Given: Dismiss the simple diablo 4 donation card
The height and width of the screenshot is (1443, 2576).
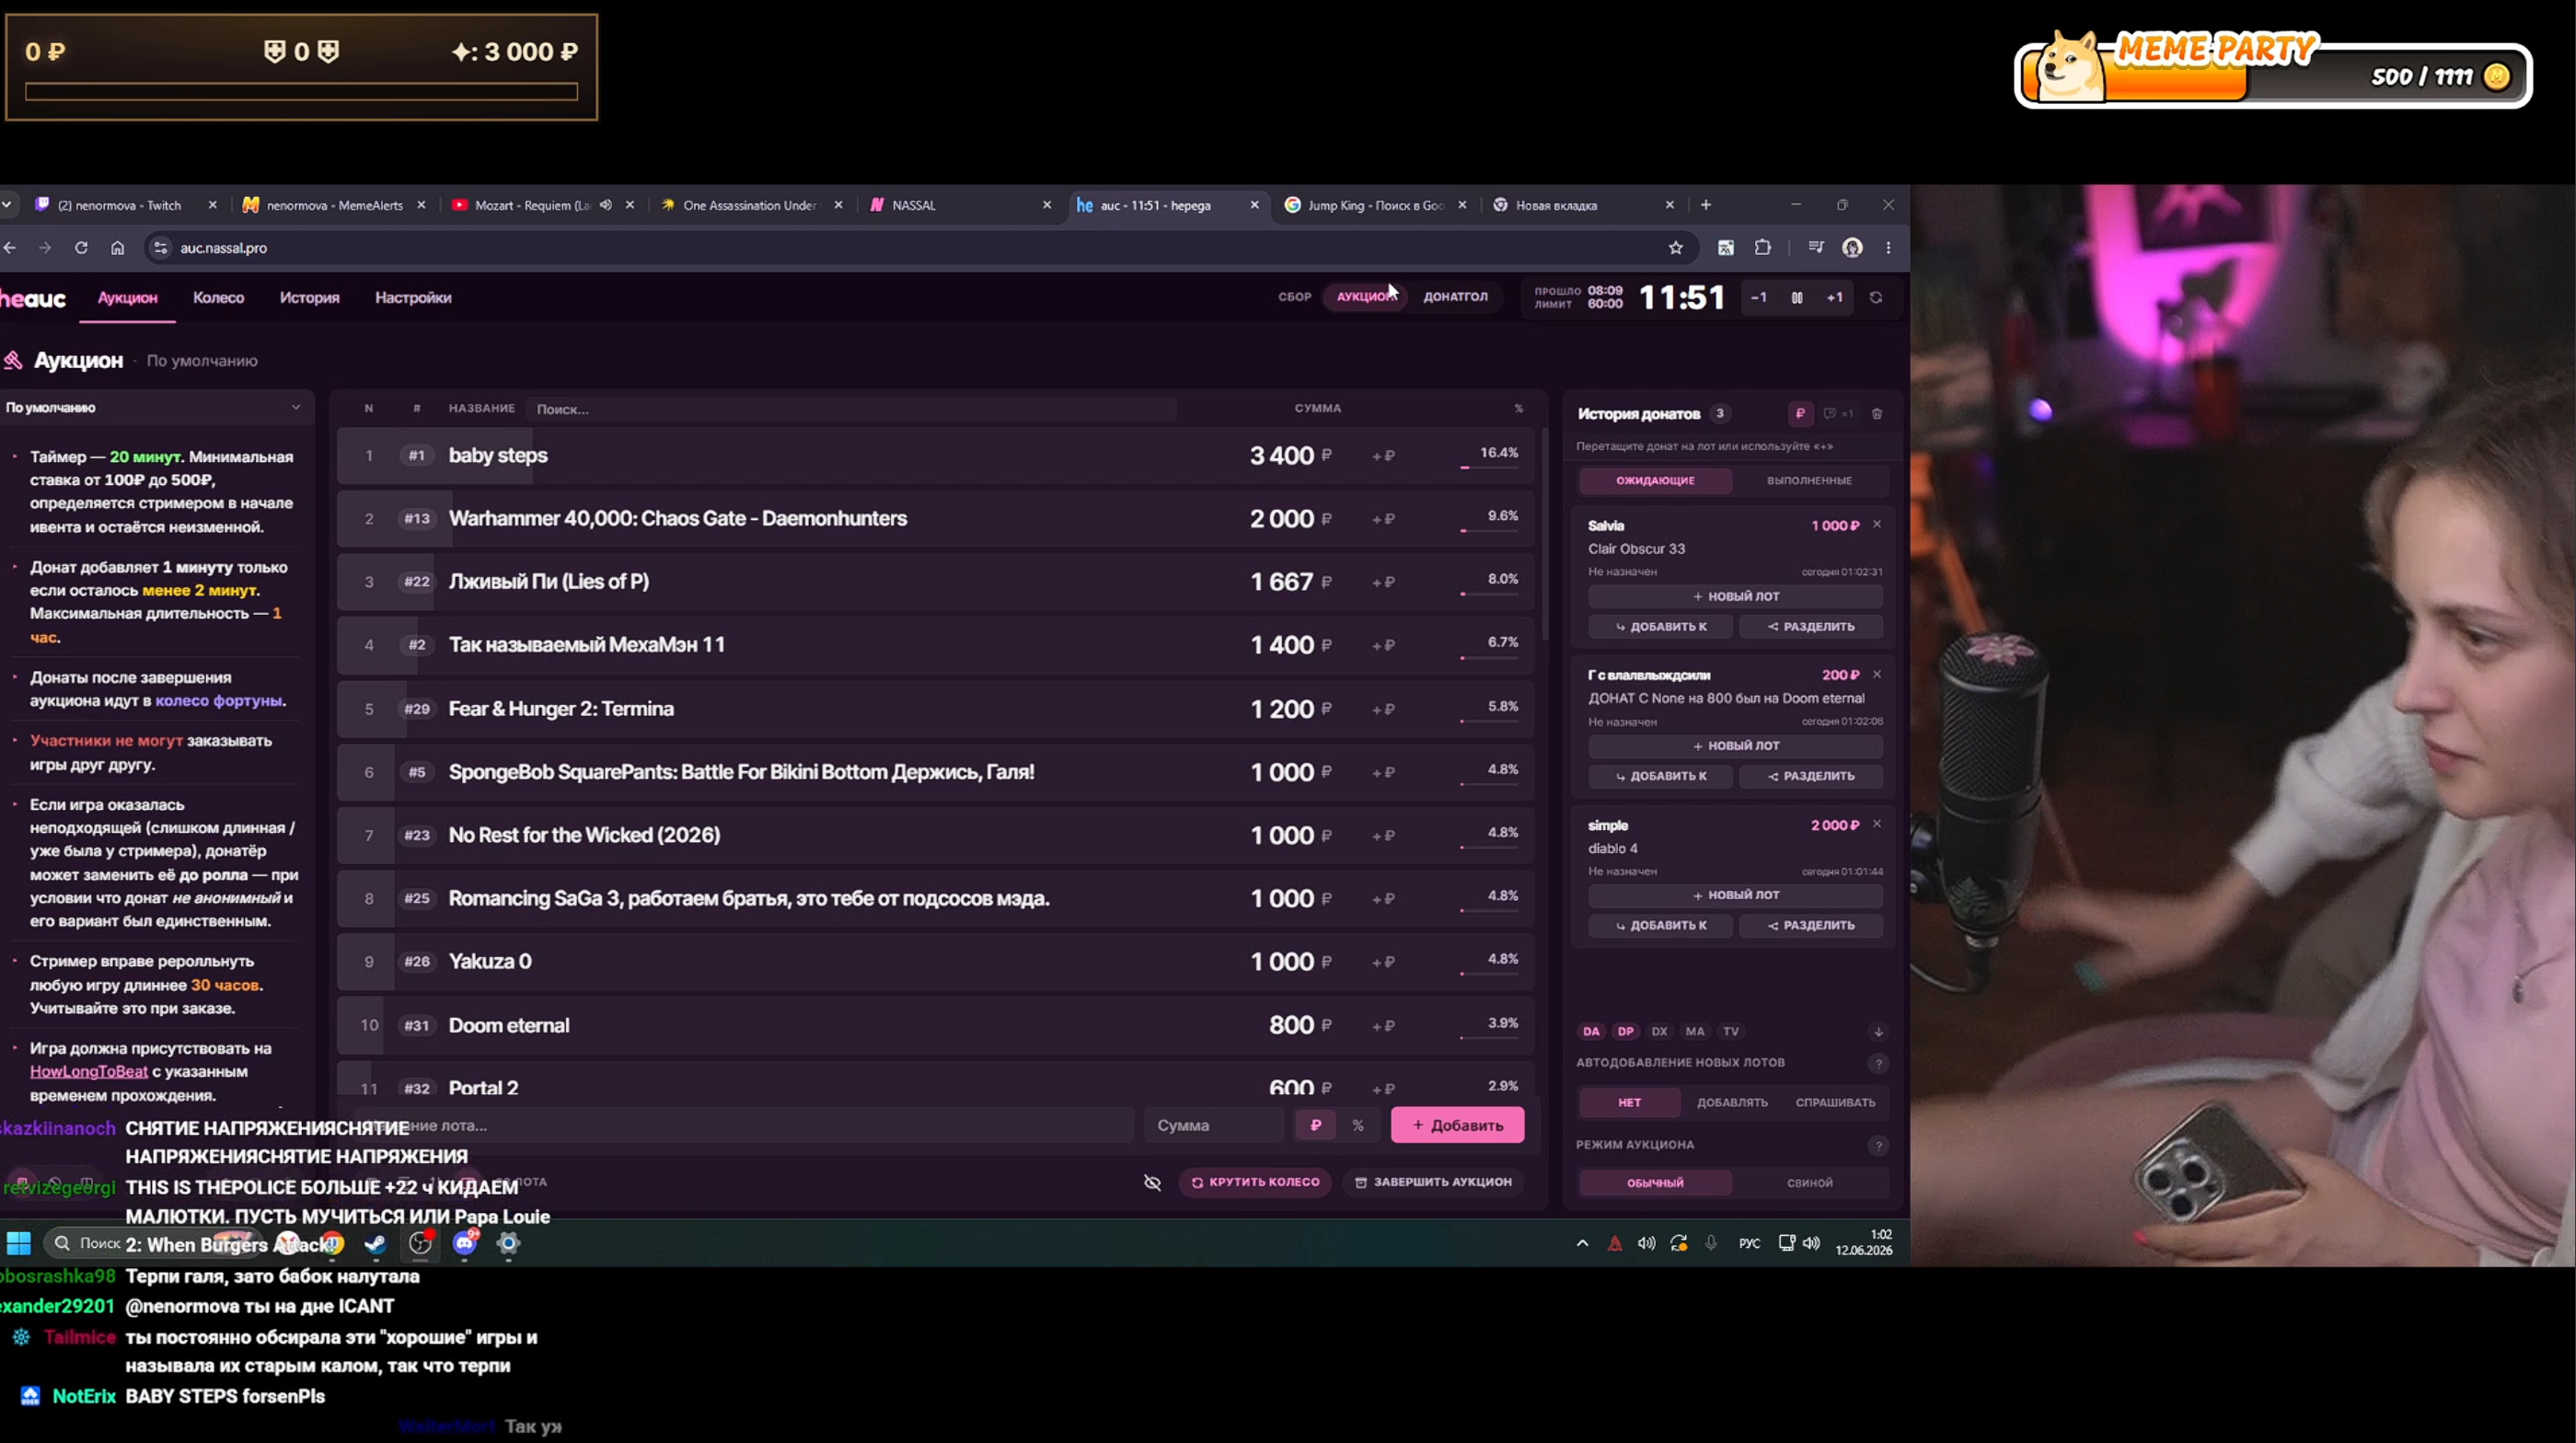Looking at the screenshot, I should (1877, 824).
